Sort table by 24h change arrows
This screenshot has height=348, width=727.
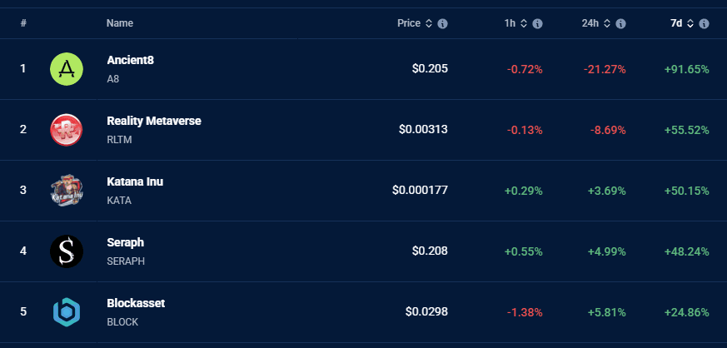pos(607,23)
